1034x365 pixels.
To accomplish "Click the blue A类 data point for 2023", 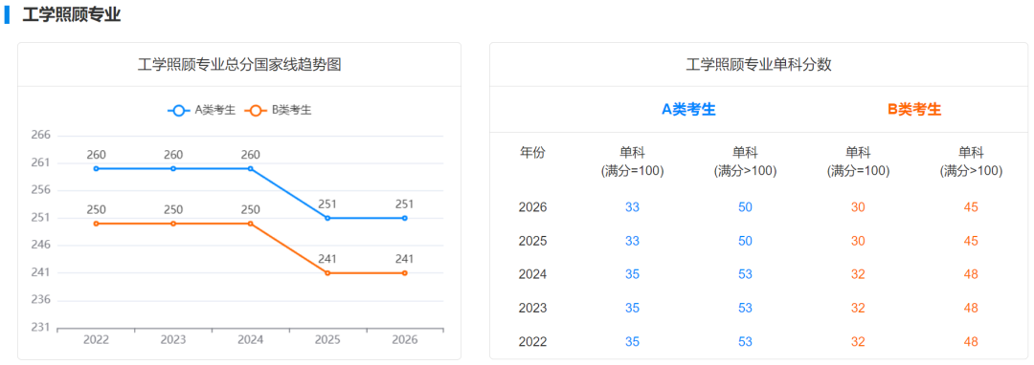I will coord(173,168).
